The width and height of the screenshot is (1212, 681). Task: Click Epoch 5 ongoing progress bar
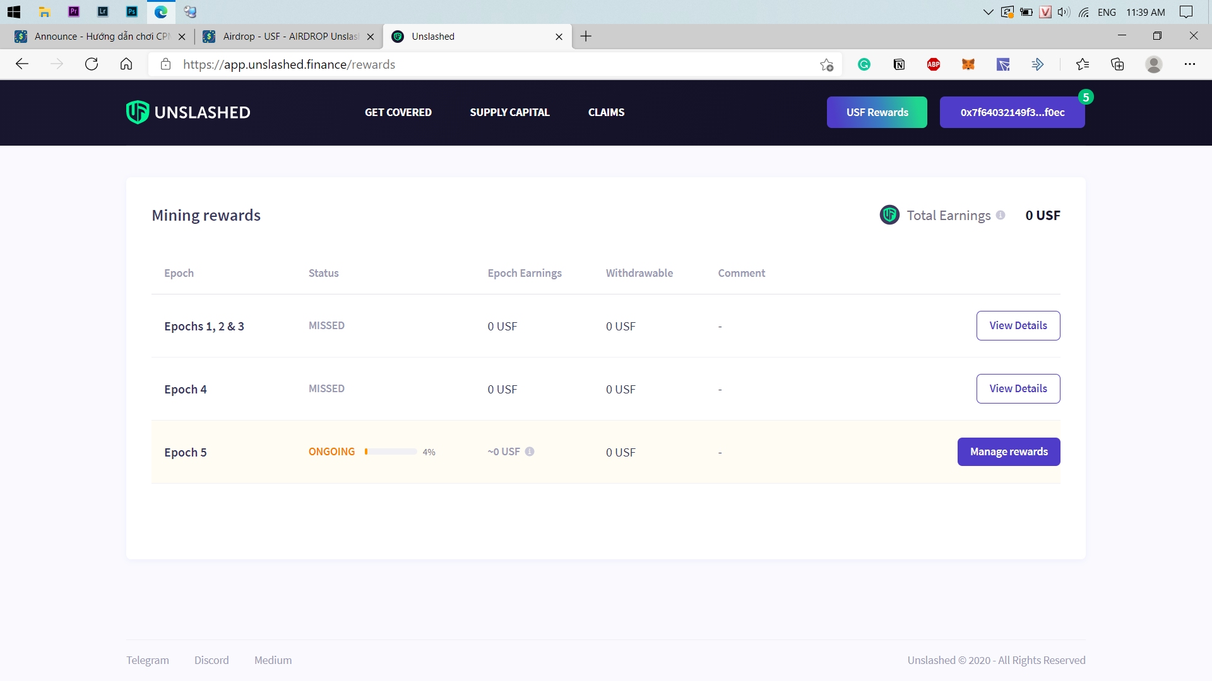point(391,451)
